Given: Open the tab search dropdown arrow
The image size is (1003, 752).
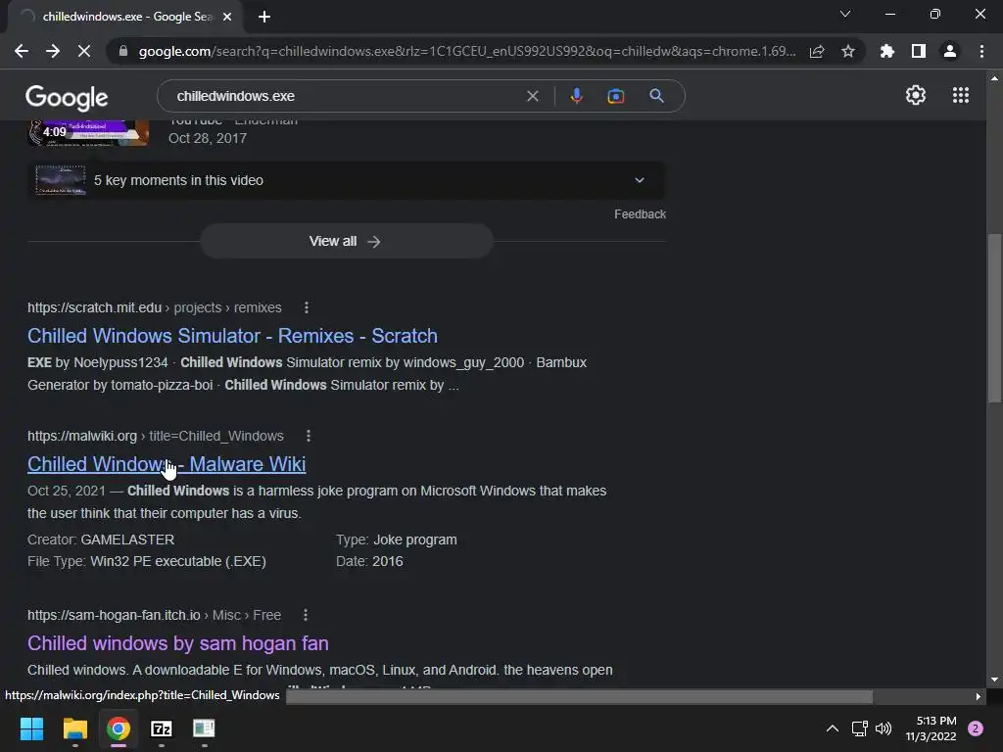Looking at the screenshot, I should click(x=845, y=14).
